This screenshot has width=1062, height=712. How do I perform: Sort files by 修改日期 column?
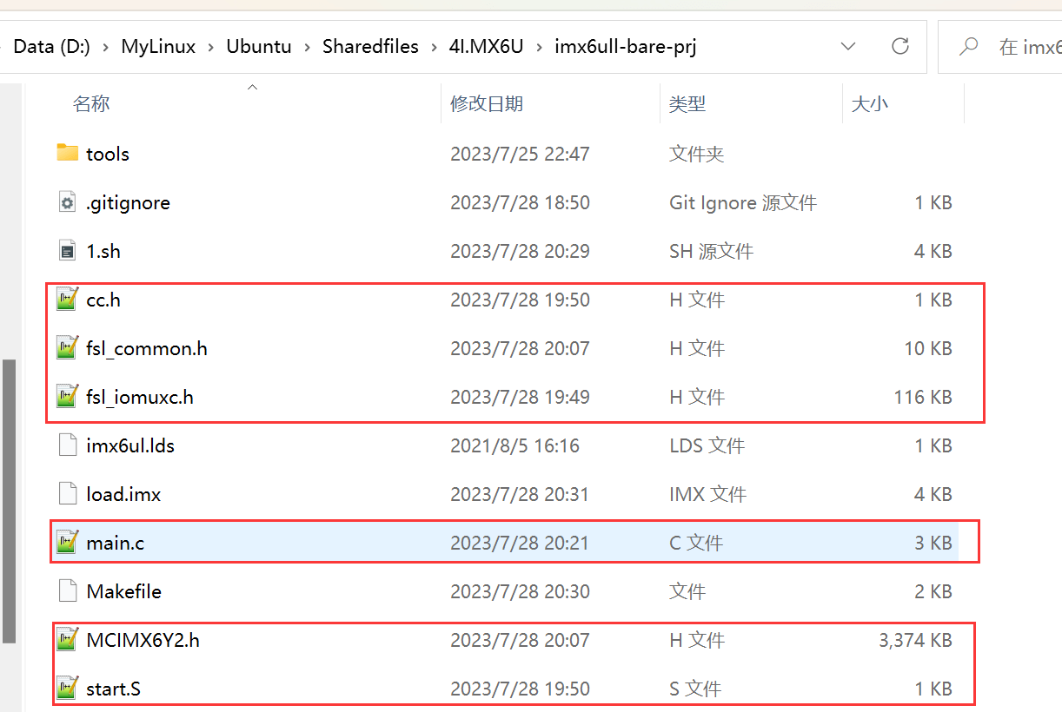(x=487, y=104)
